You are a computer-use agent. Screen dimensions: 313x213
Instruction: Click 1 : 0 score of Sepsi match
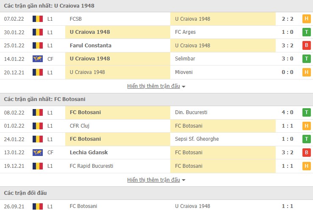point(288,139)
